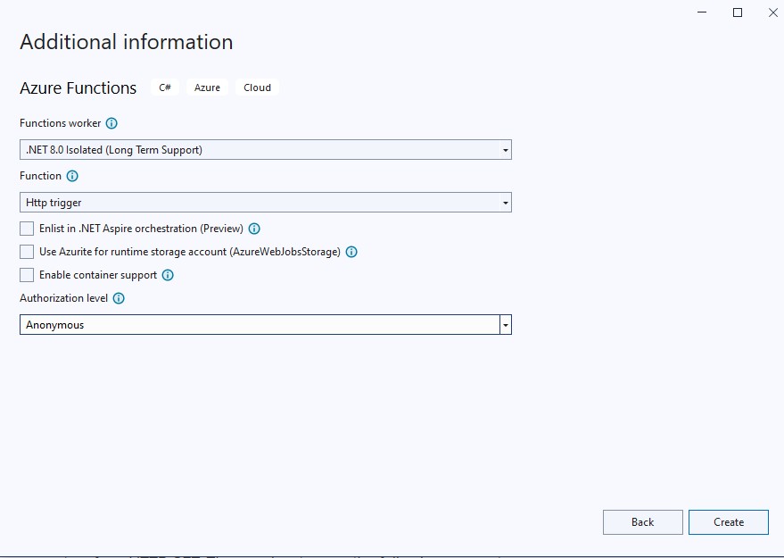784x558 pixels.
Task: Tick the Enable container support checkbox
Action: tap(27, 275)
